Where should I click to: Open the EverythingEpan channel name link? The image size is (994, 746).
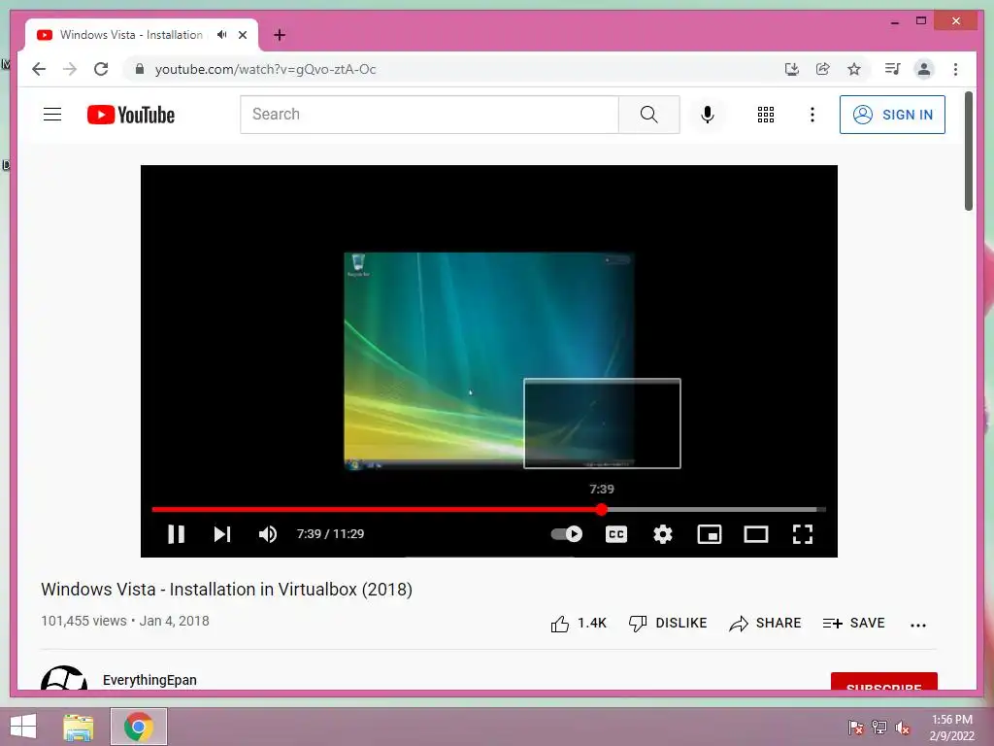149,680
